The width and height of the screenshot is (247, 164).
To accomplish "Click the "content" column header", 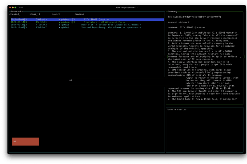I will pyautogui.click(x=79, y=14).
